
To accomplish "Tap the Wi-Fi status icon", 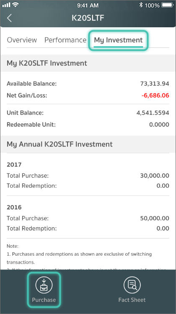I will pyautogui.click(x=14, y=5).
